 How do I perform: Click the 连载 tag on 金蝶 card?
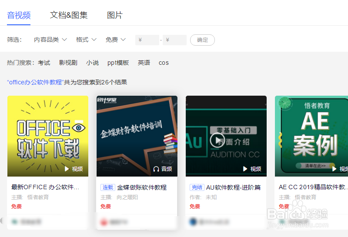tap(108, 187)
